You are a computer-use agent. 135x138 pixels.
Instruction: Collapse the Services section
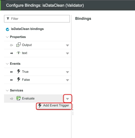(x=7, y=90)
